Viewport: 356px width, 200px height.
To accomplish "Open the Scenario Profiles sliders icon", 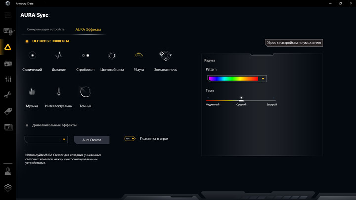I will [x=8, y=79].
